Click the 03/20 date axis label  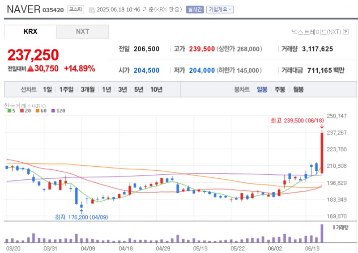[x=13, y=249]
